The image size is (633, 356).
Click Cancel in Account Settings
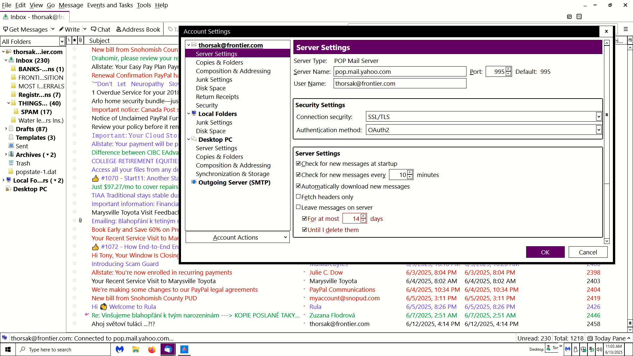(x=588, y=252)
